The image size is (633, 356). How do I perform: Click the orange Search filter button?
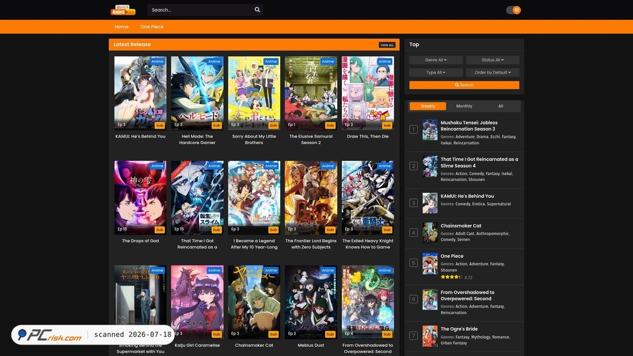[464, 85]
